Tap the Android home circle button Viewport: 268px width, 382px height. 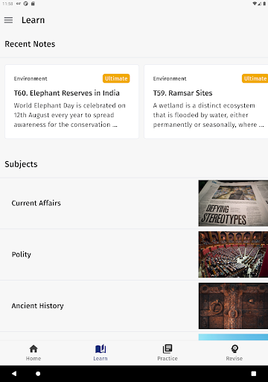[38, 374]
